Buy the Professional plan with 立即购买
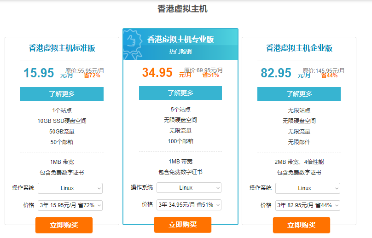Image resolution: width=372 pixels, height=238 pixels. (183, 225)
